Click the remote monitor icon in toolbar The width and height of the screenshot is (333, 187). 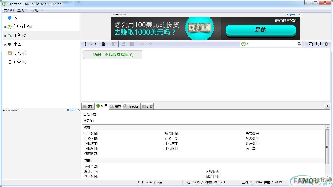tap(318, 44)
